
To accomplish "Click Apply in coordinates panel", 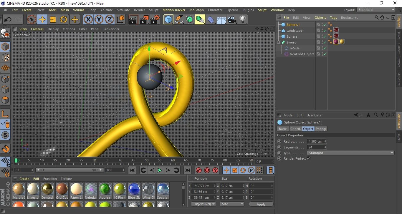I will [x=261, y=204].
